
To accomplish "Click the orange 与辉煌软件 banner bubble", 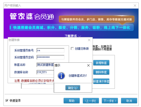I will [97, 19].
